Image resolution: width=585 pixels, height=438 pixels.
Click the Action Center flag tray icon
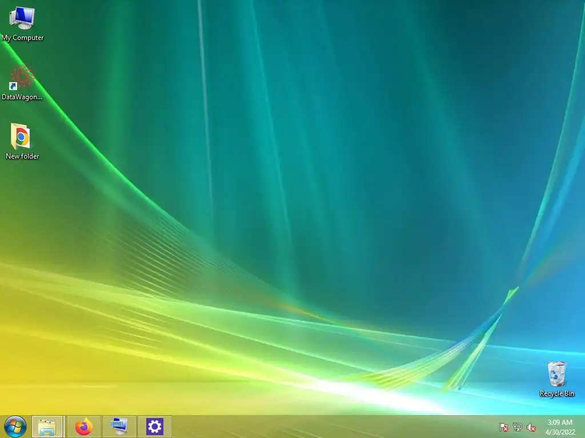504,427
